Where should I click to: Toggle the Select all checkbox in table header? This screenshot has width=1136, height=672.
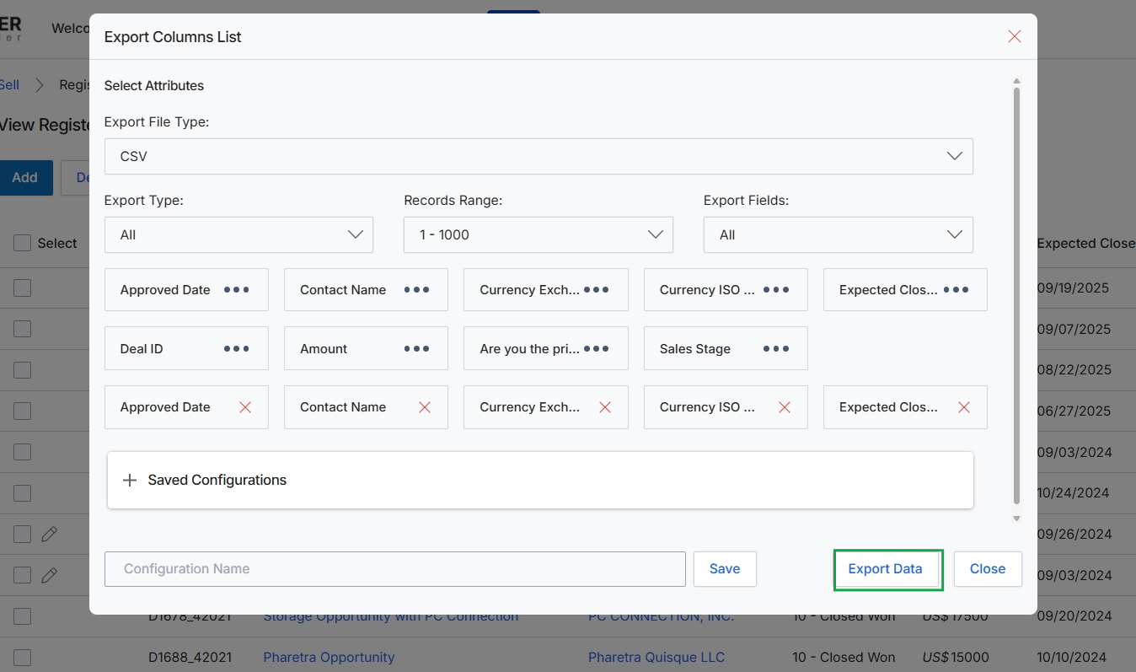point(22,243)
